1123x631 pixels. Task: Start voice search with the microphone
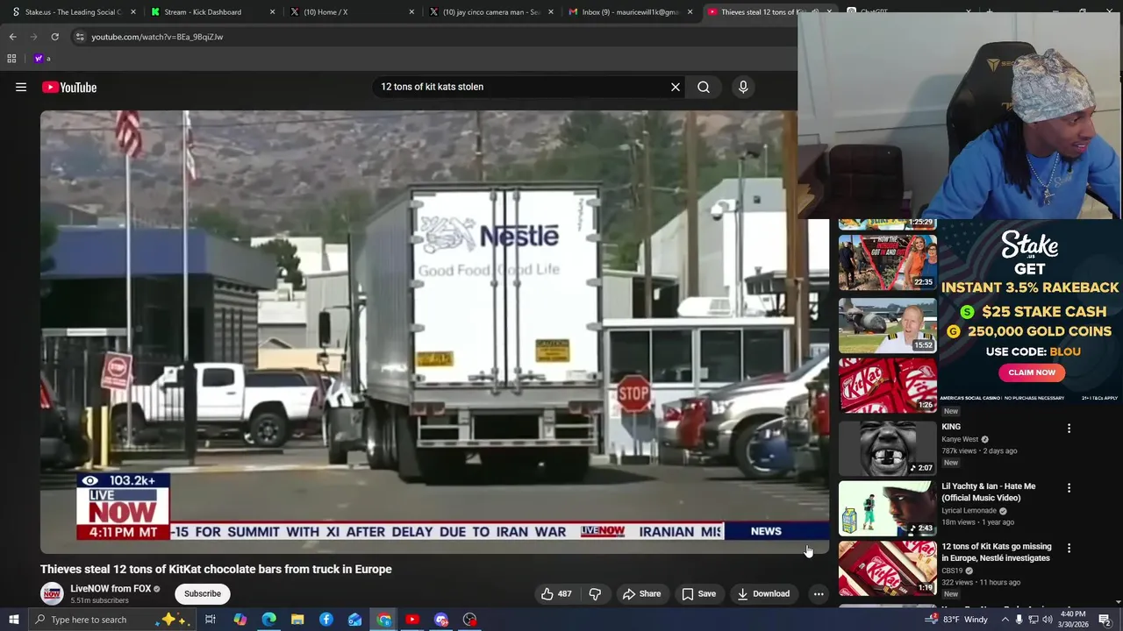[x=743, y=87]
